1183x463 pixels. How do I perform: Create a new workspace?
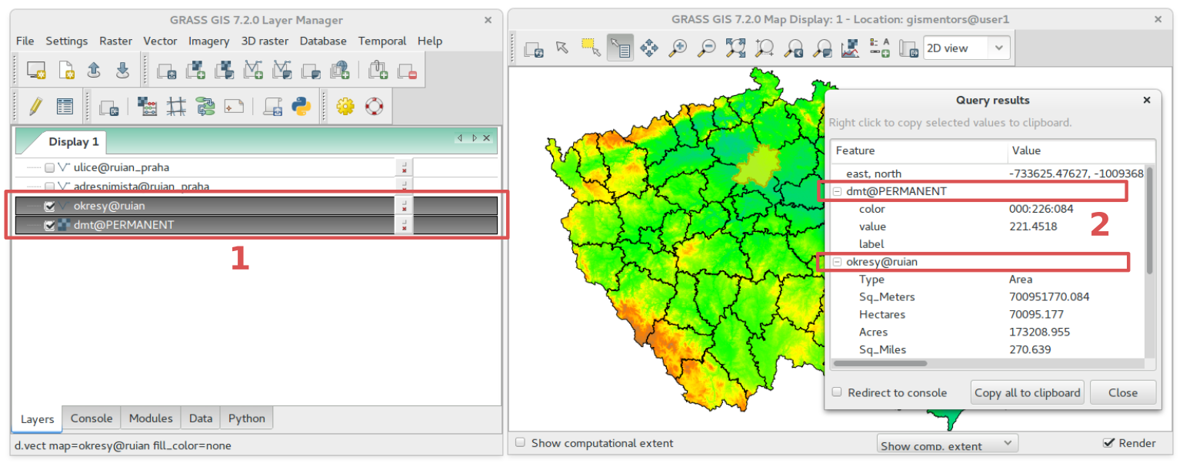(66, 71)
